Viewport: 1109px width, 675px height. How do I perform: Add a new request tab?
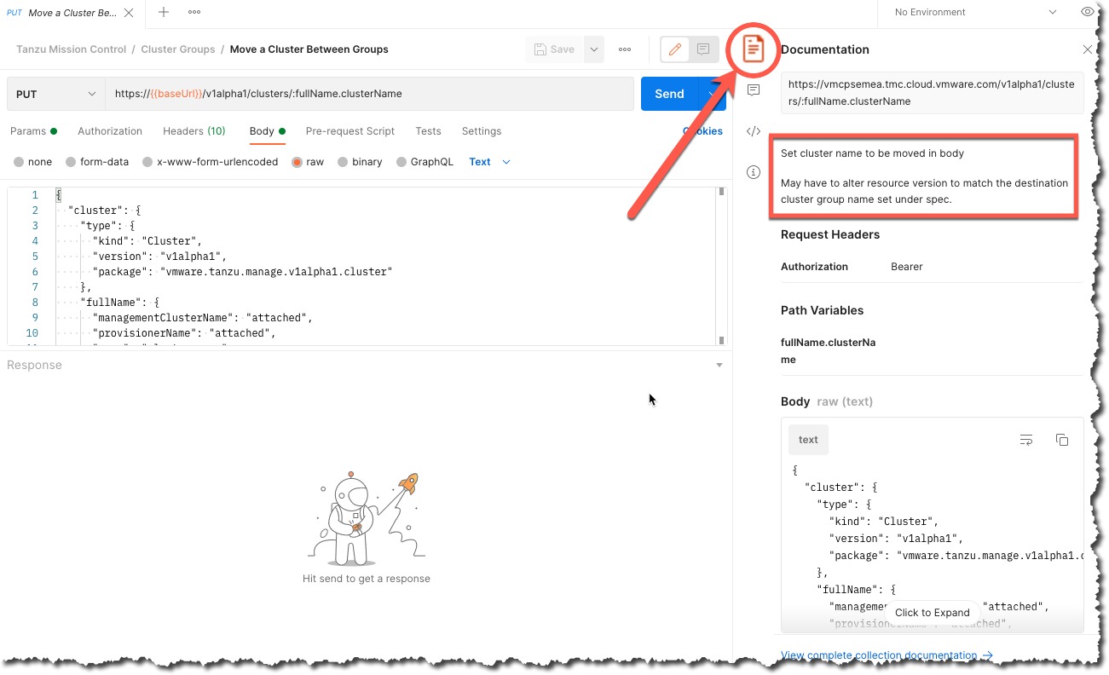pyautogui.click(x=164, y=12)
